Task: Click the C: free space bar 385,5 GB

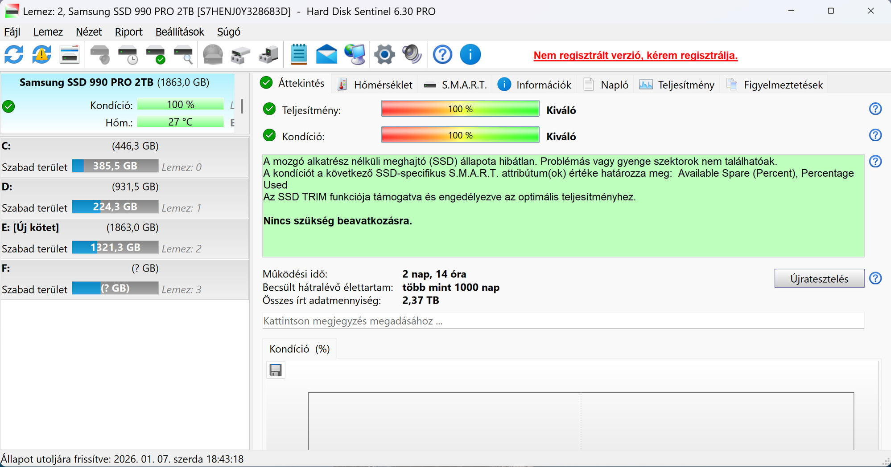Action: click(115, 166)
